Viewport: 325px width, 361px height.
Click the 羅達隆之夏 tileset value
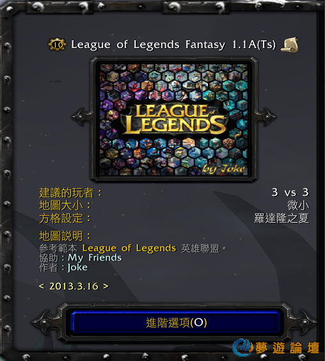(281, 218)
